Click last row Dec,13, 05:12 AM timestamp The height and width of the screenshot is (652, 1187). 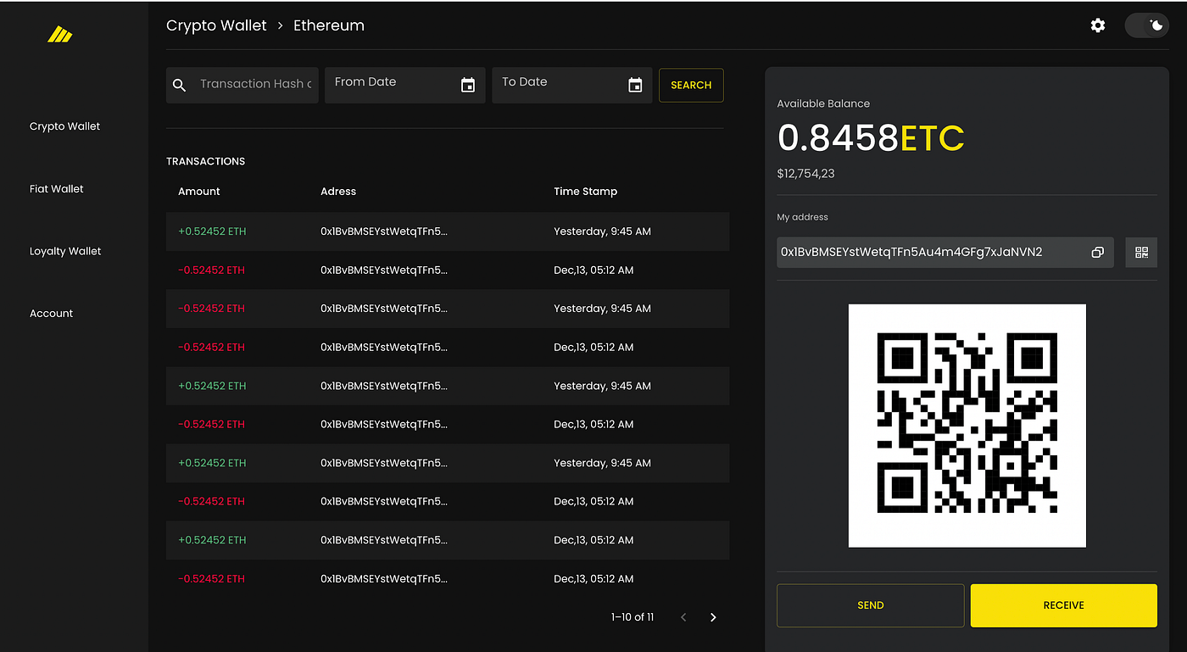coord(593,579)
